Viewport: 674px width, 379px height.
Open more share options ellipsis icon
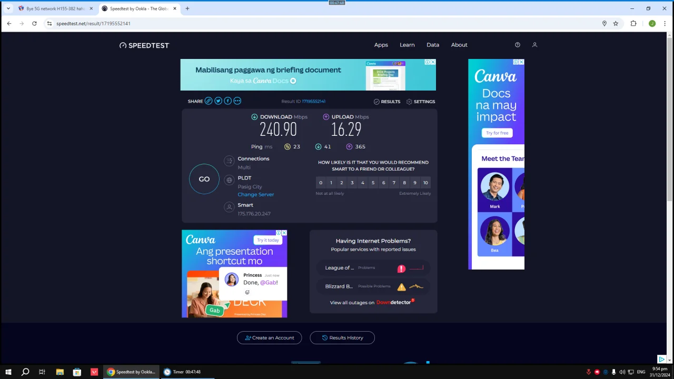pos(237,101)
